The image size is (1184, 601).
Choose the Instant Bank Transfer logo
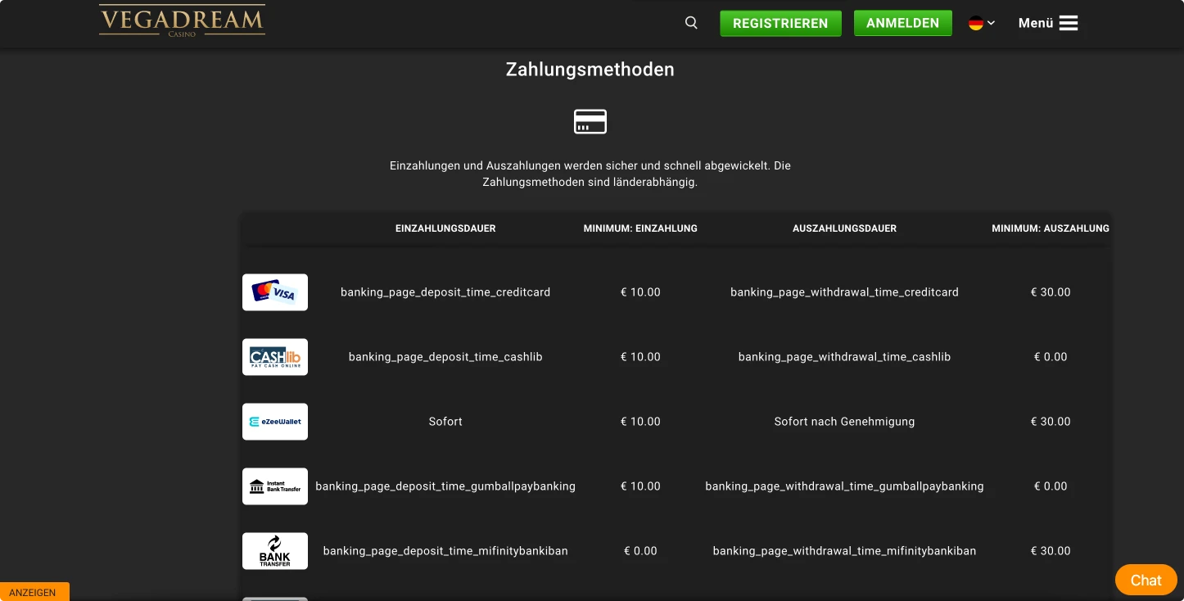(275, 486)
